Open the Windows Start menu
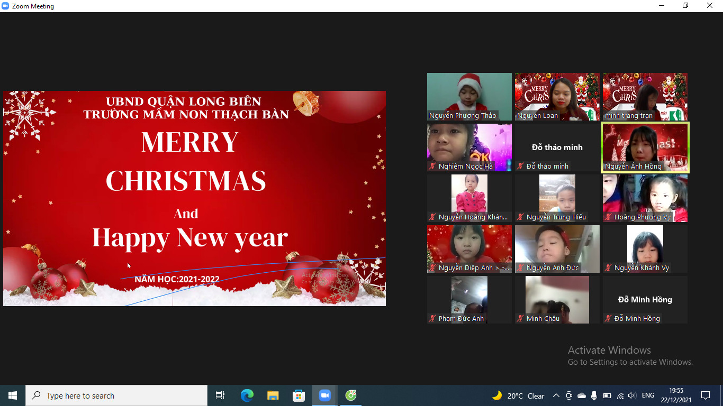This screenshot has width=723, height=406. click(13, 395)
